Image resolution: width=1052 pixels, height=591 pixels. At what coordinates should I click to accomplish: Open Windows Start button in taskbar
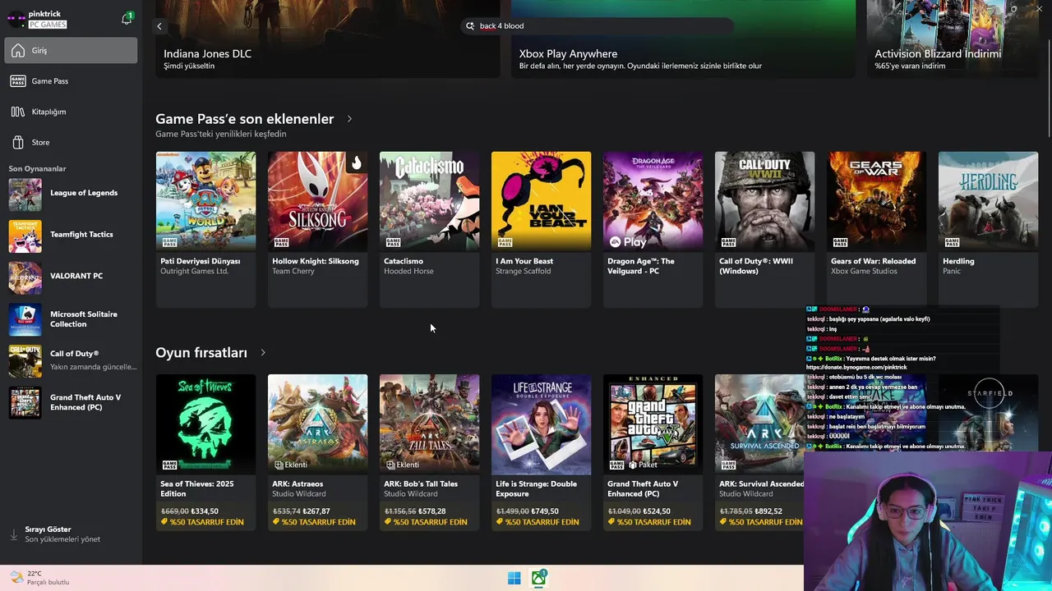click(514, 579)
